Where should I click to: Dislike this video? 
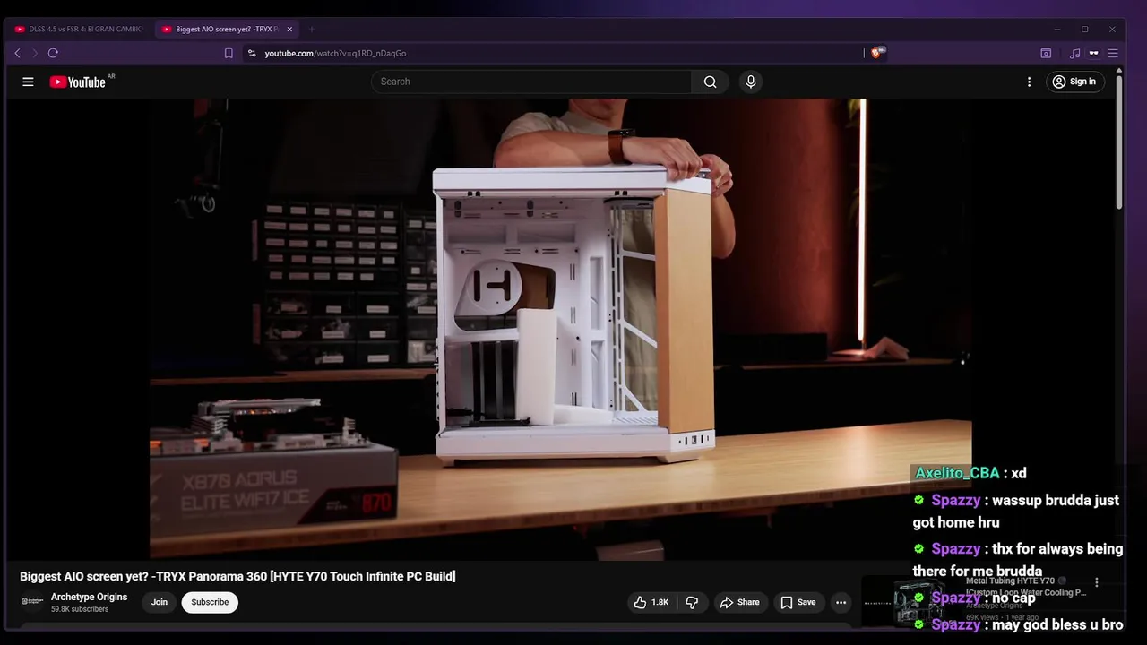coord(692,602)
